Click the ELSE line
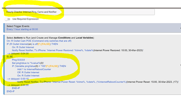This screenshot has width=181, height=97. (10, 57)
